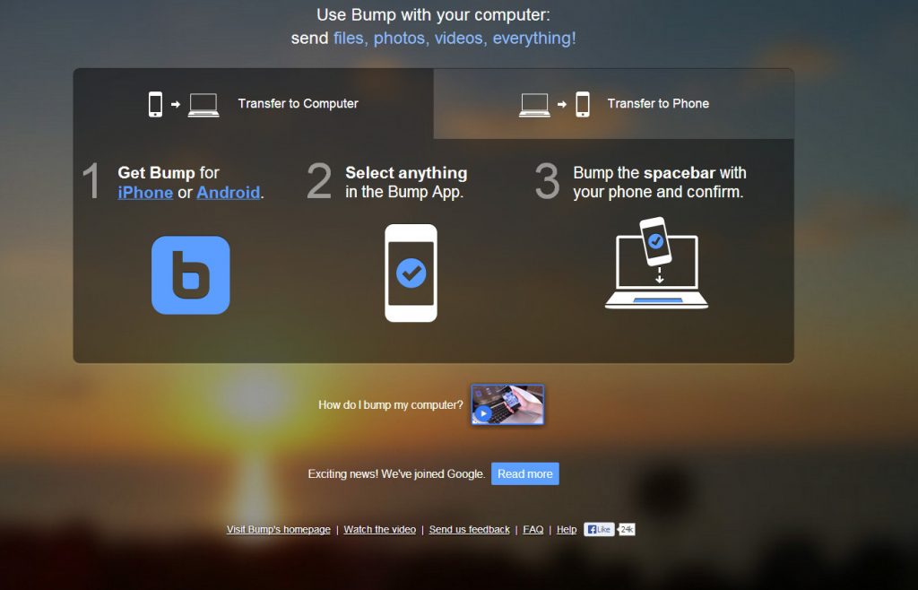This screenshot has width=918, height=590.
Task: Click the blue Bump app logo
Action: [190, 275]
